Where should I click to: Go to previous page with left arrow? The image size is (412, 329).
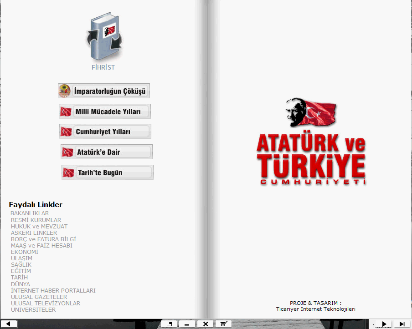[8, 324]
